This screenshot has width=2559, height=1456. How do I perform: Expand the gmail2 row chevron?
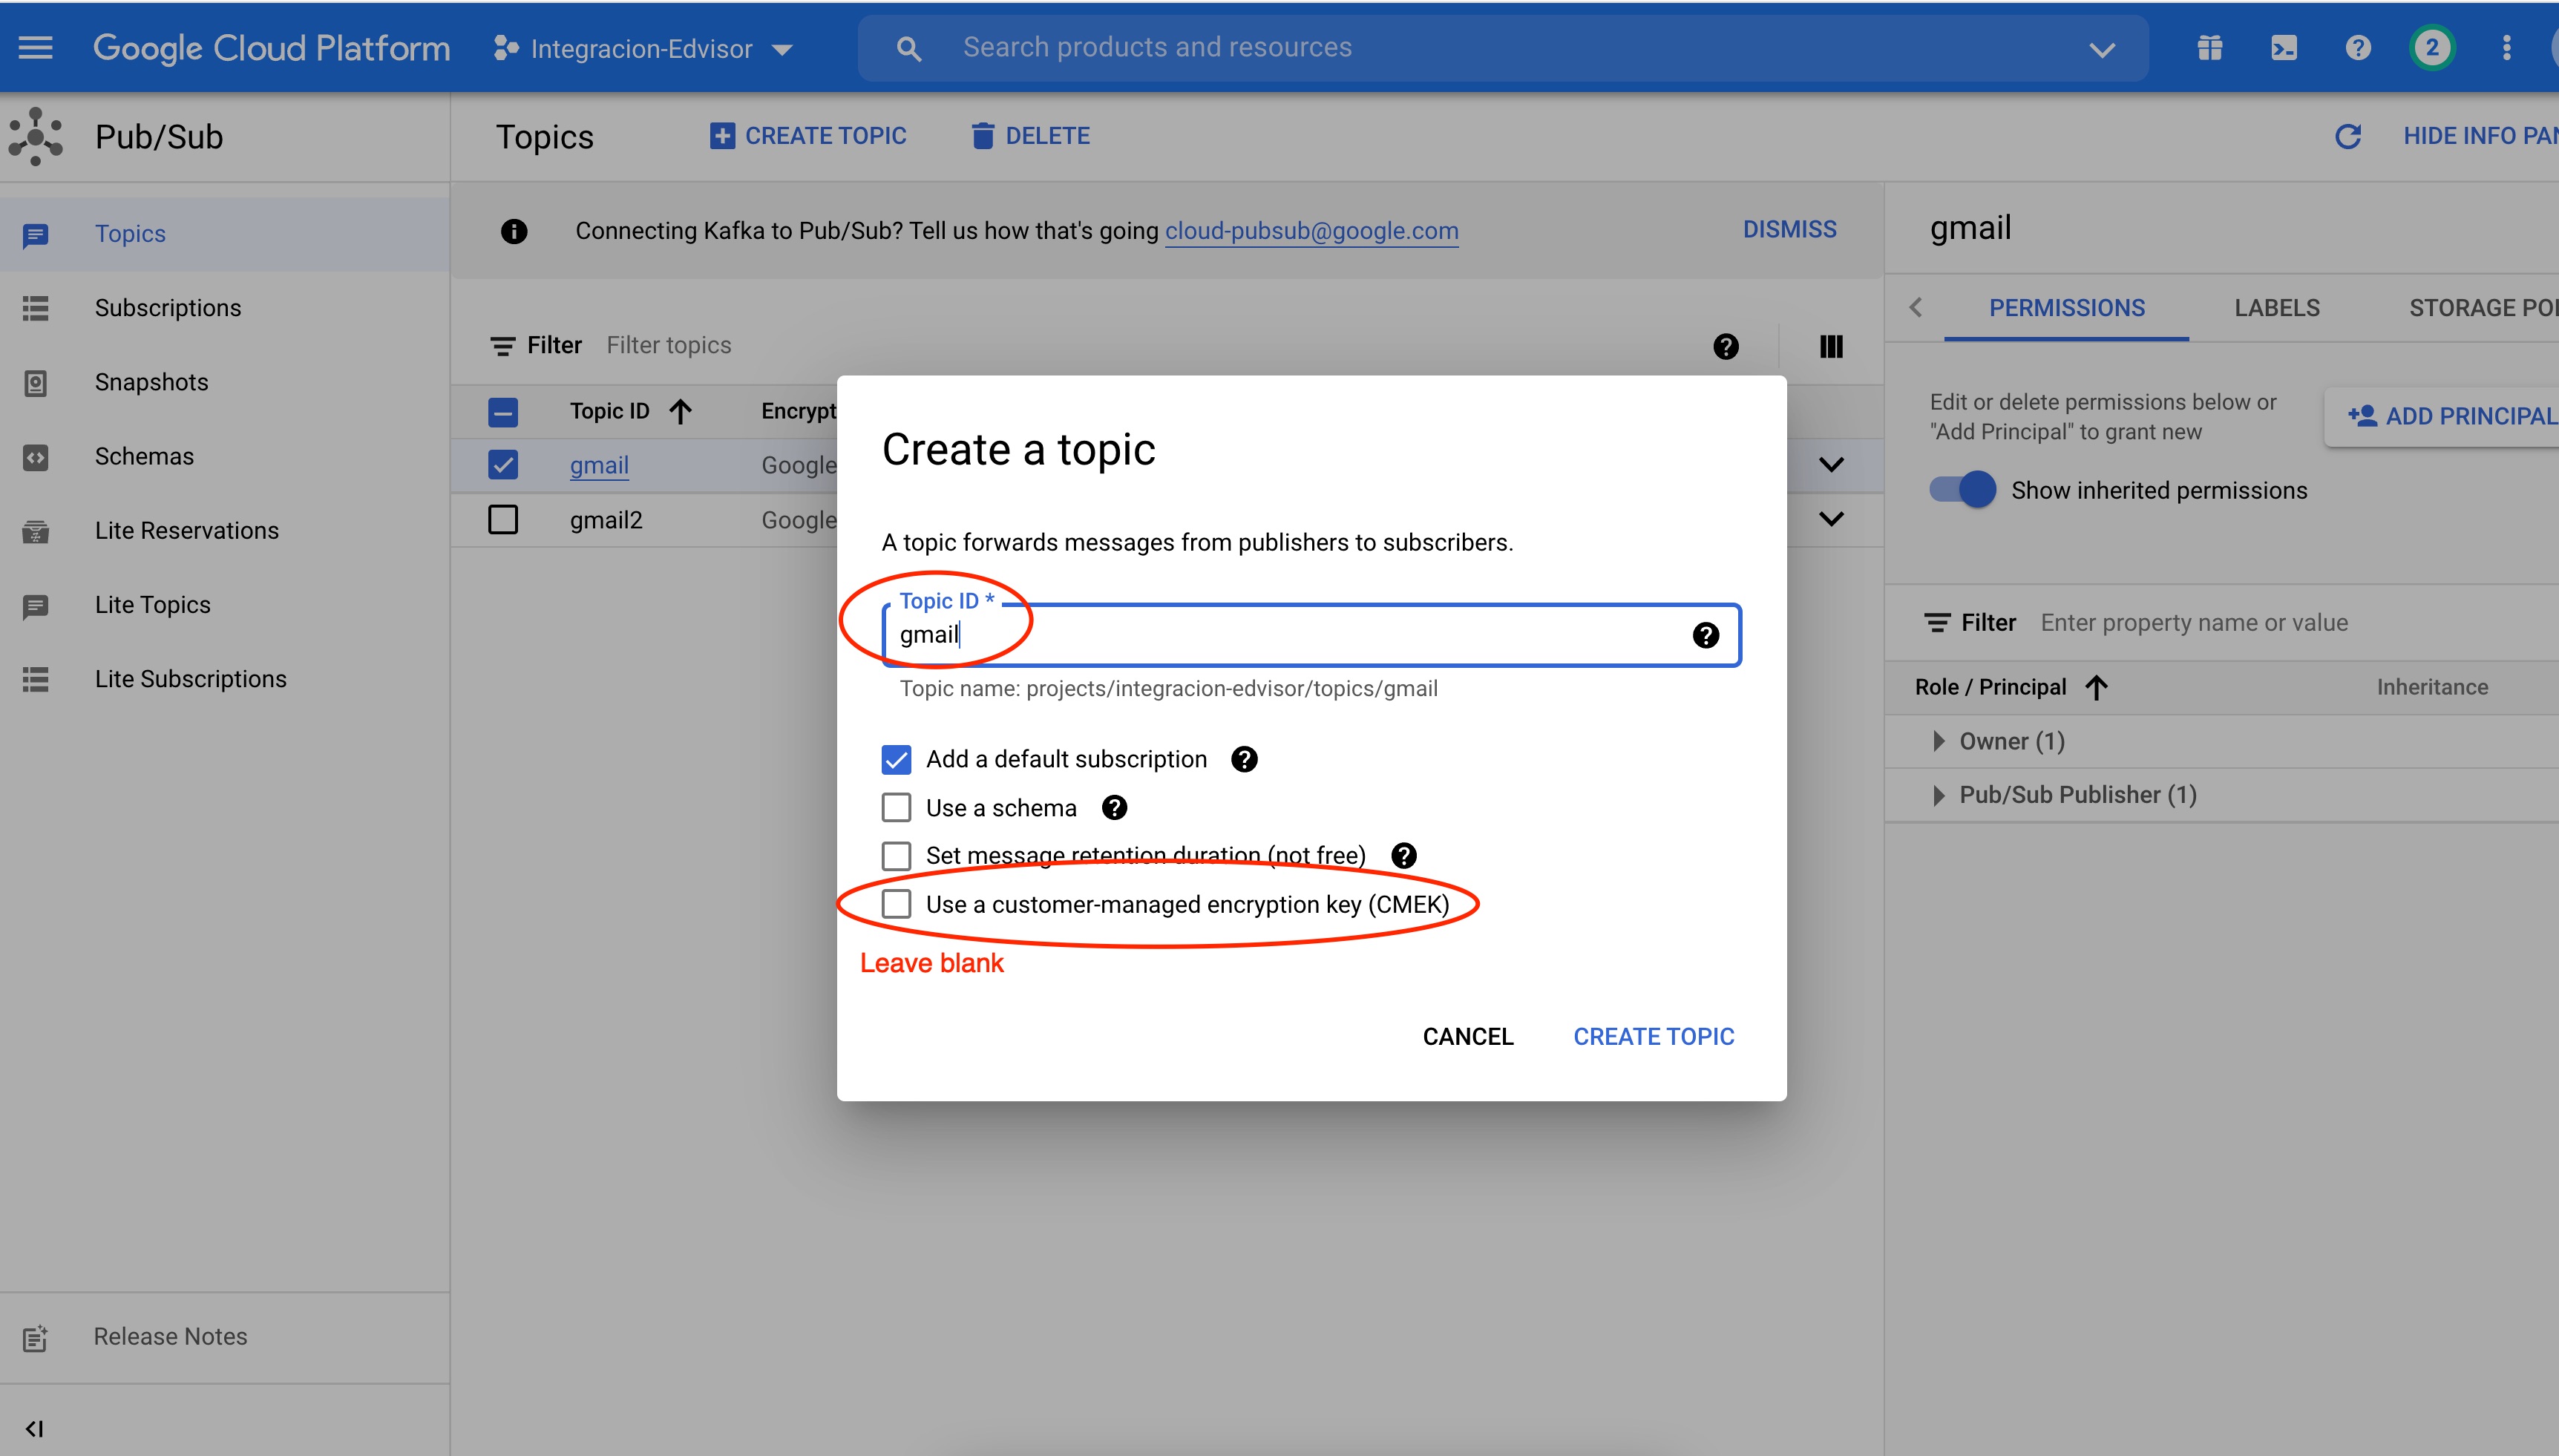point(1831,519)
